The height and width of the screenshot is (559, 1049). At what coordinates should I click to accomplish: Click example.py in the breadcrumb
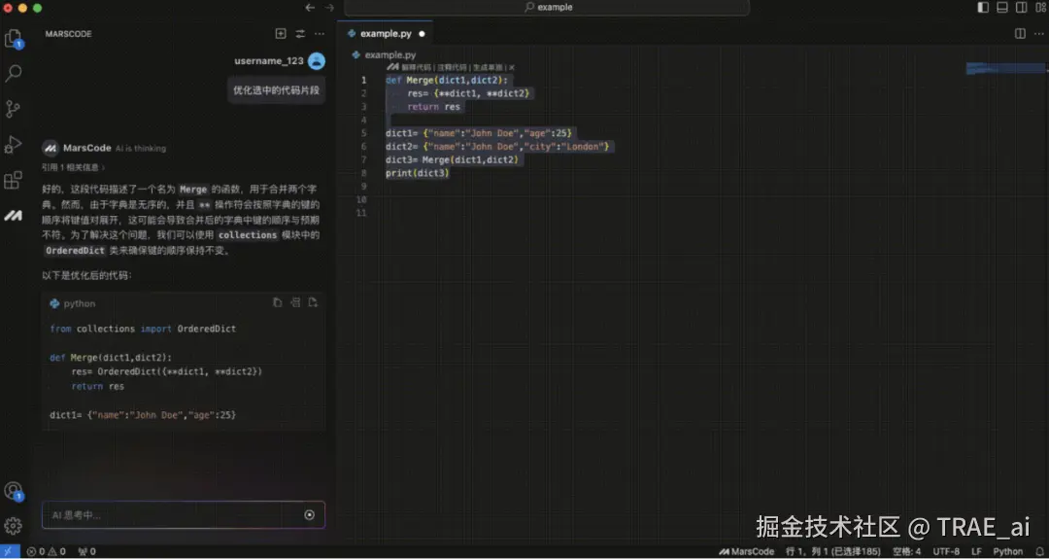[x=390, y=54]
